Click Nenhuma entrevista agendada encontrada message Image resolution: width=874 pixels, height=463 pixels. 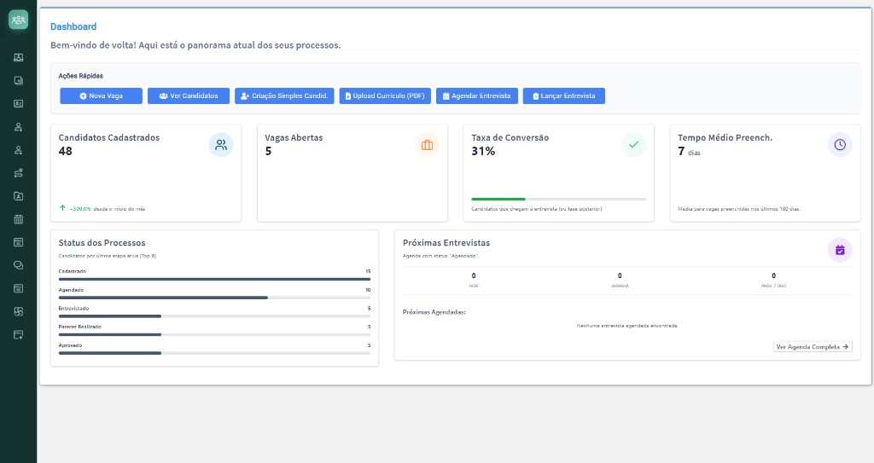tap(627, 326)
